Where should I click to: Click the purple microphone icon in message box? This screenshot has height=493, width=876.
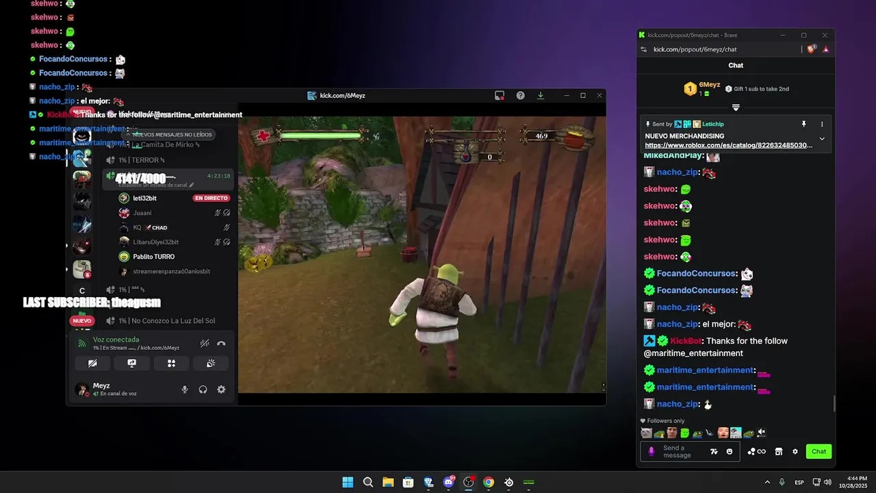(652, 451)
